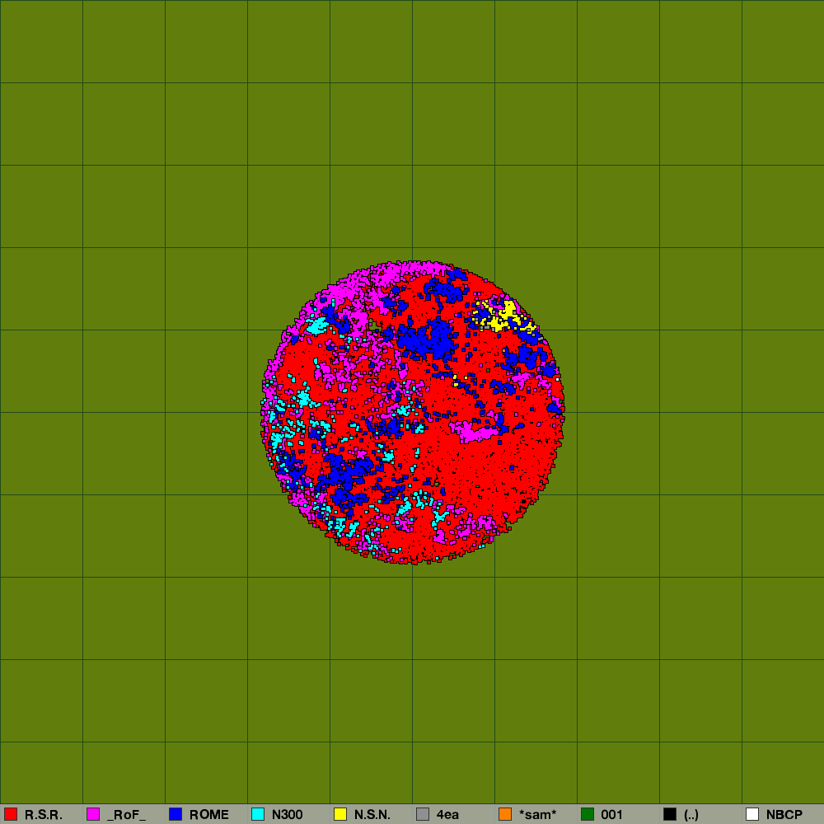
Task: Select the N.S.N. legend label
Action: pyautogui.click(x=372, y=815)
